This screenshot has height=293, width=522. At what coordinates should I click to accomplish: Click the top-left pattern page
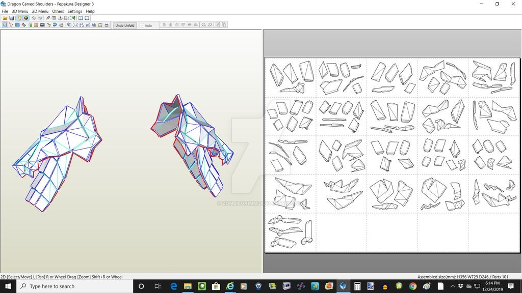click(291, 77)
